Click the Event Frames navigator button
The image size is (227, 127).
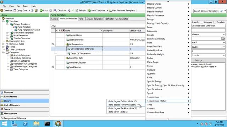click(x=24, y=97)
